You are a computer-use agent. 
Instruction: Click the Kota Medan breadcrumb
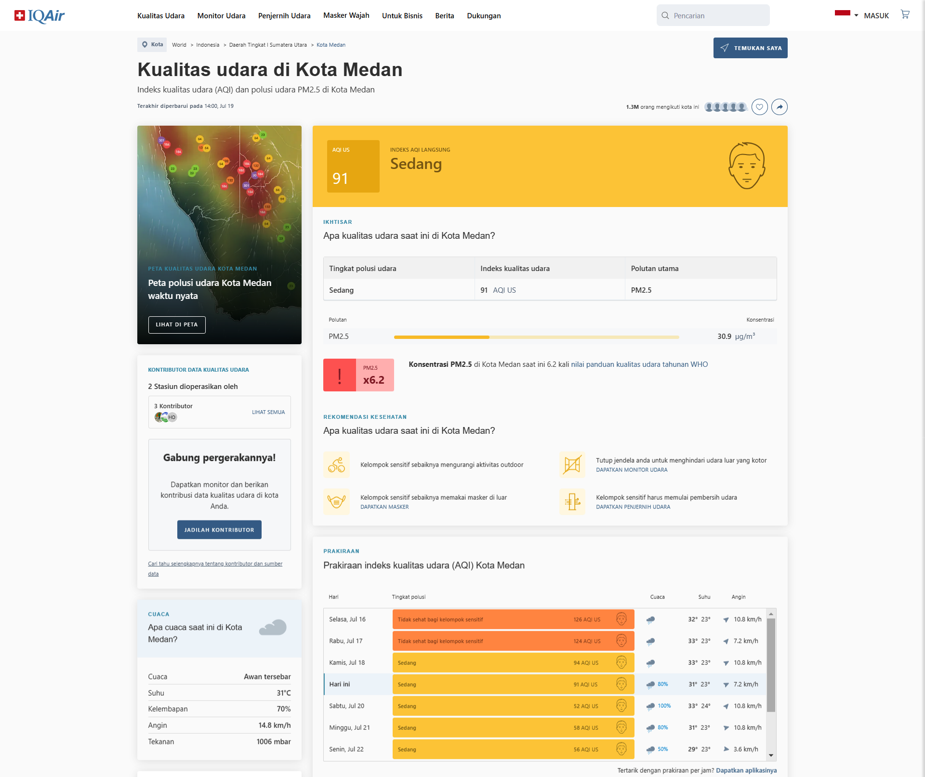(x=331, y=45)
